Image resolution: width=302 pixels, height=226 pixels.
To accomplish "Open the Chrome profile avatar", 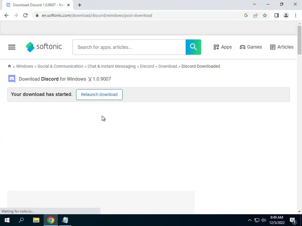I will tap(286, 15).
